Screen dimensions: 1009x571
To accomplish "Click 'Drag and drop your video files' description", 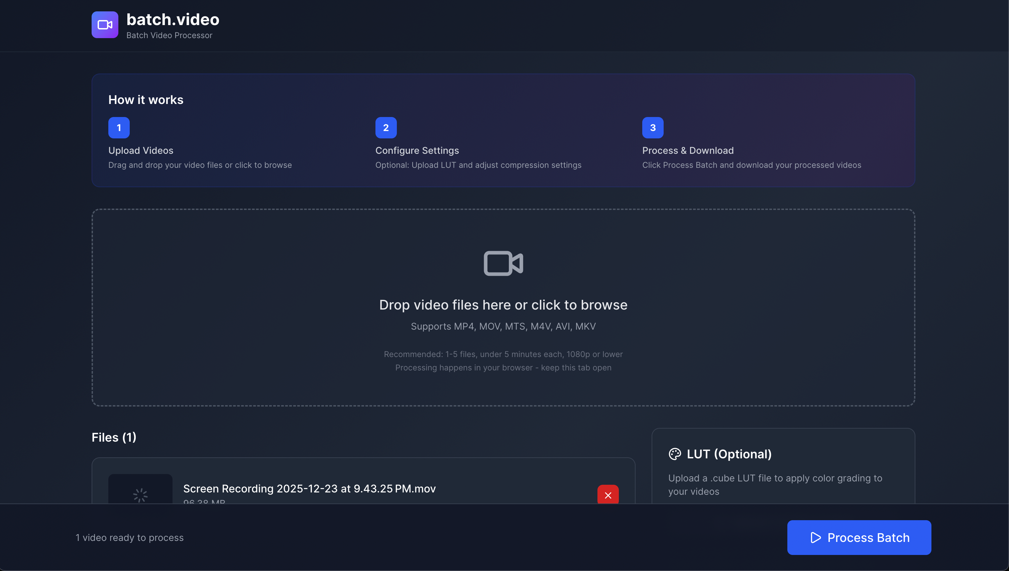I will (x=200, y=165).
